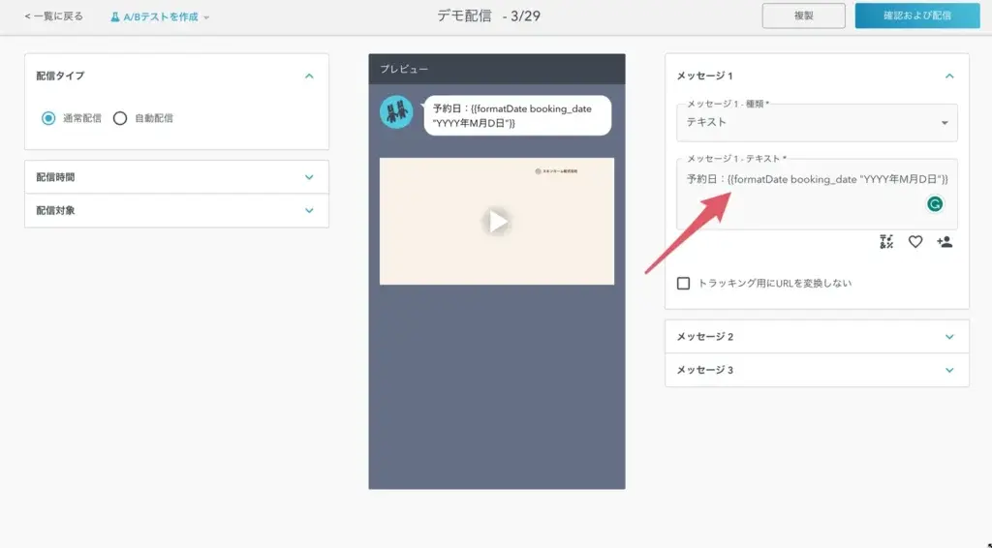Select the 通常配信 radio button
Image resolution: width=992 pixels, height=548 pixels.
pyautogui.click(x=48, y=118)
